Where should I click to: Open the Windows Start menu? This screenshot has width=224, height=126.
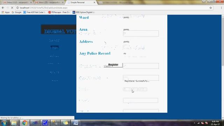coord(4,123)
